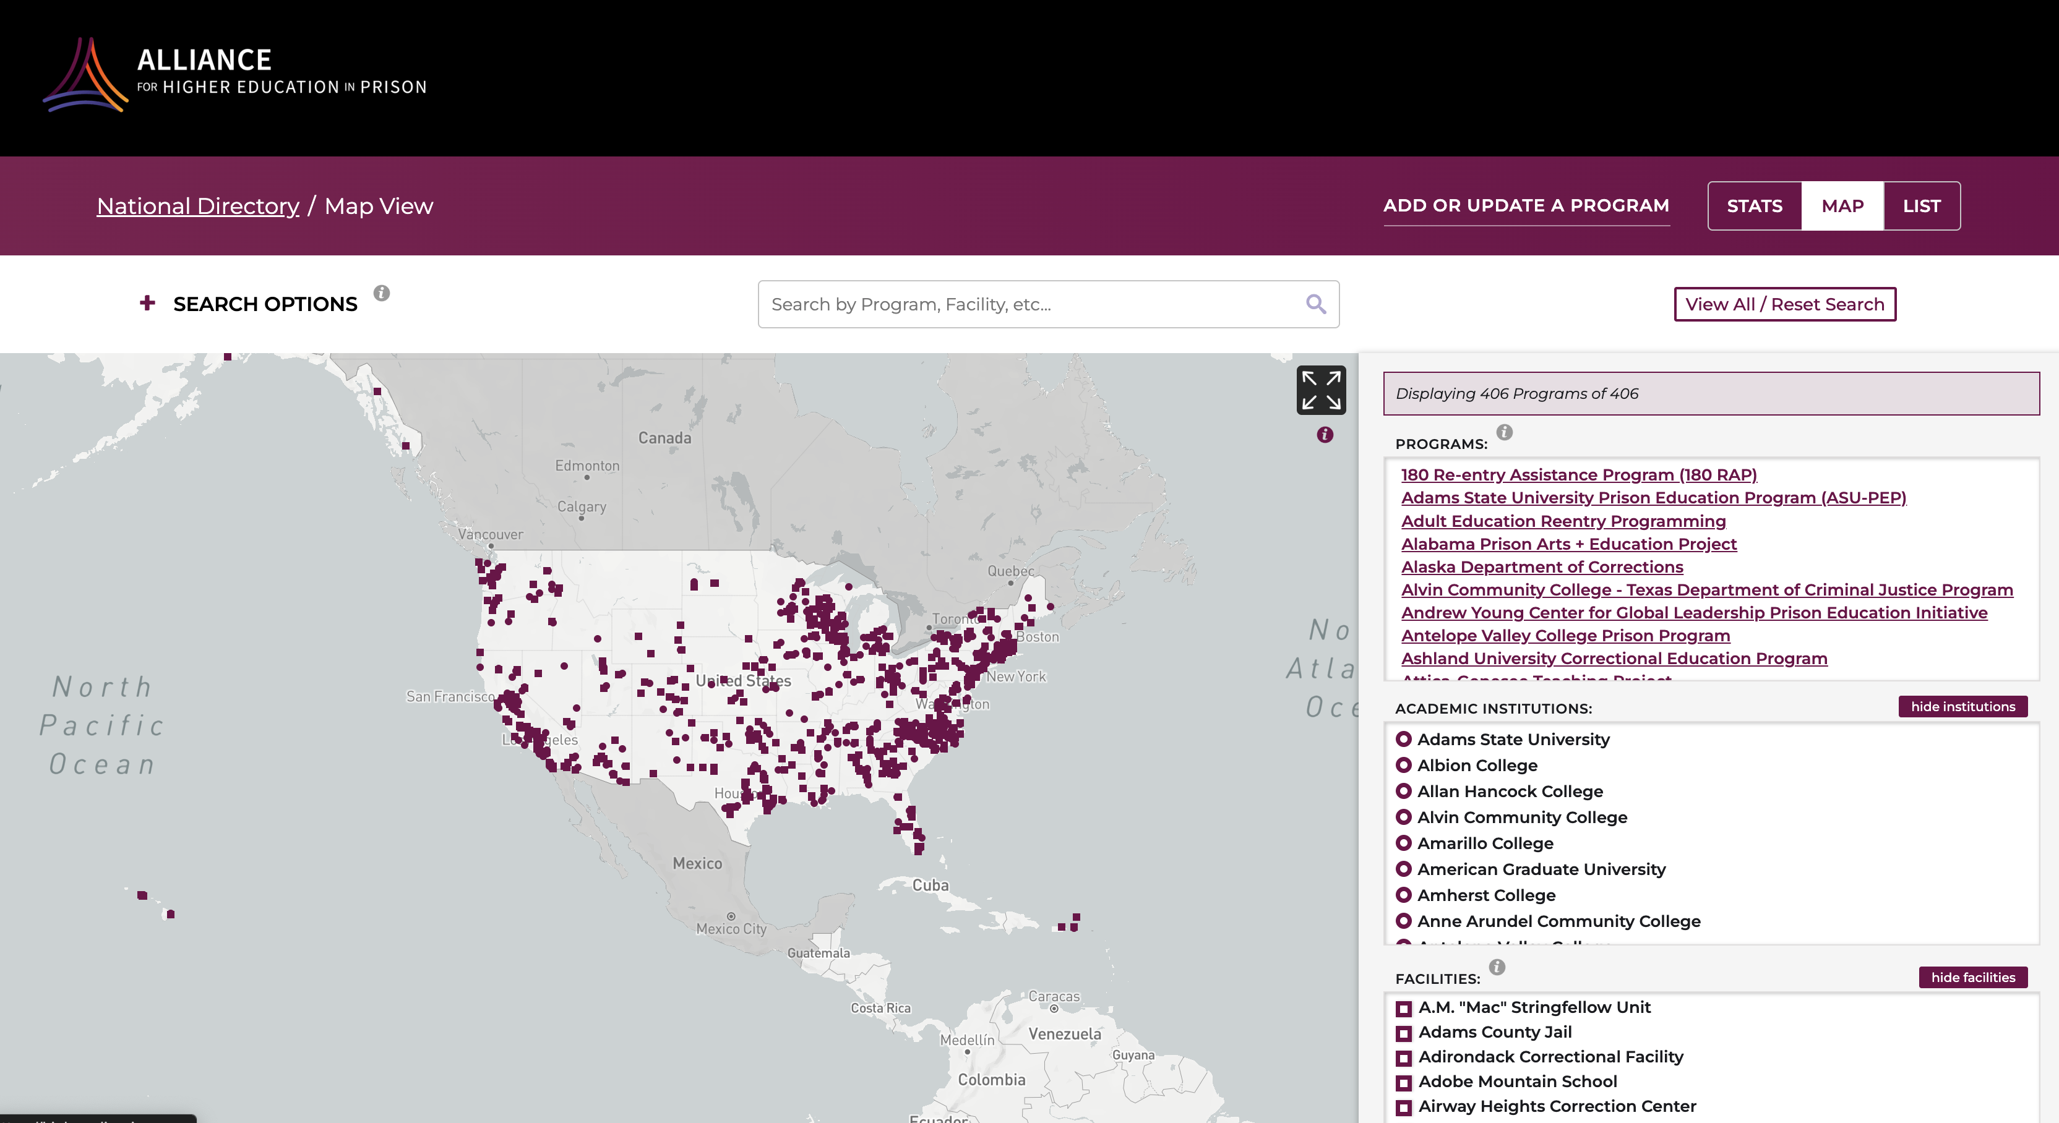Open Alaska Department of Corrections link
The image size is (2059, 1123).
pyautogui.click(x=1542, y=567)
